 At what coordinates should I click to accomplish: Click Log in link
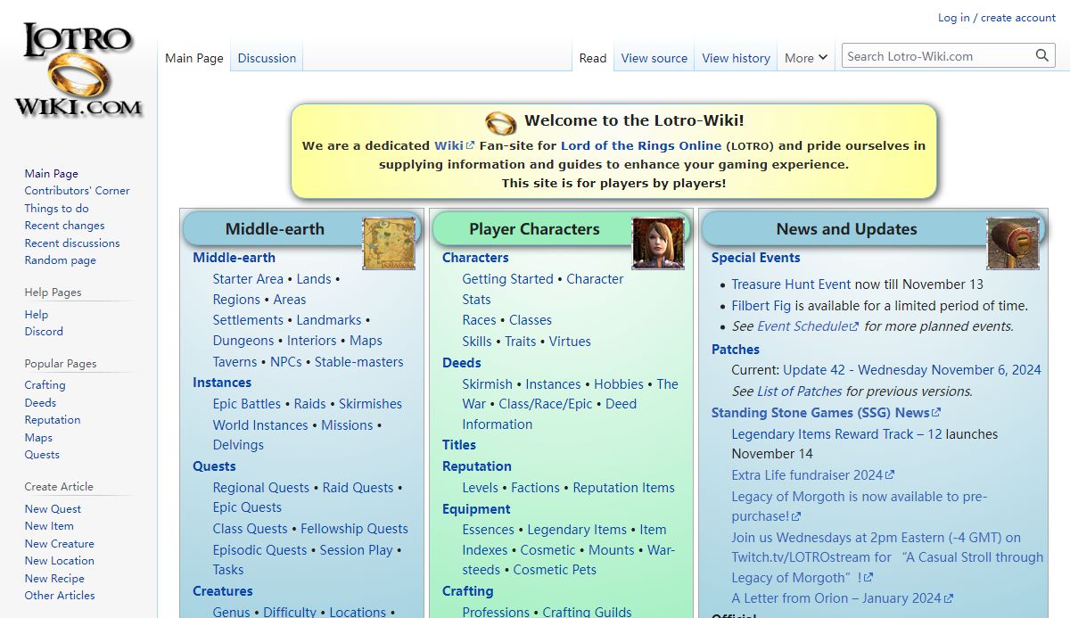[953, 18]
